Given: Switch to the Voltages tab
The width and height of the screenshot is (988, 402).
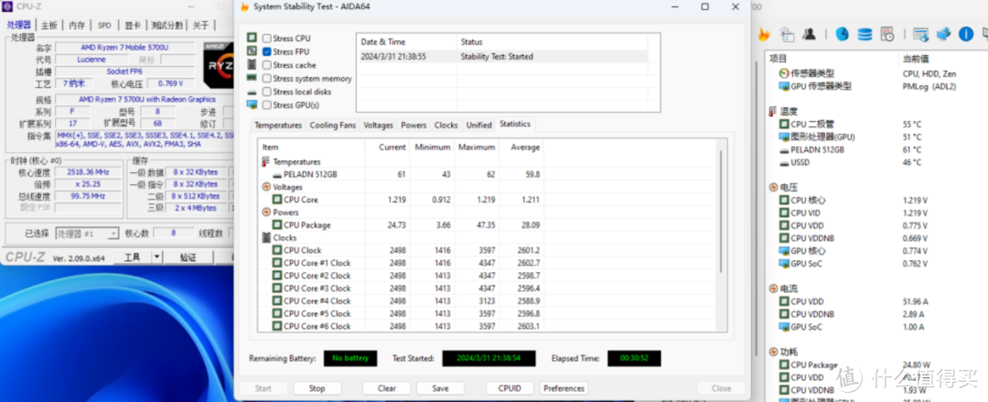Looking at the screenshot, I should [378, 125].
